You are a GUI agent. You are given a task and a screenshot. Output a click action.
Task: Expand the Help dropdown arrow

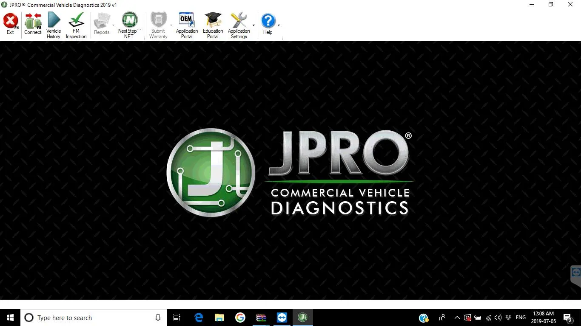coord(279,25)
